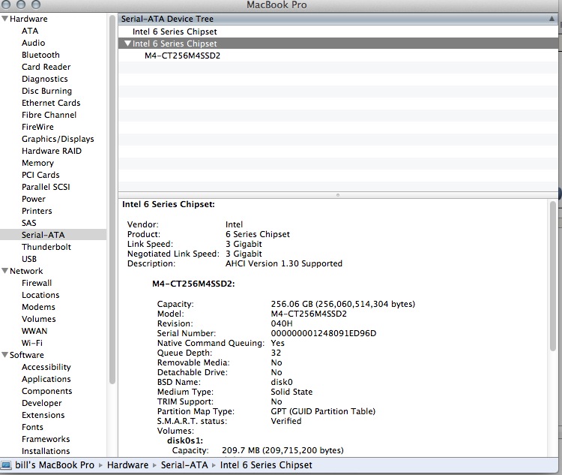Open Accessibility under Software
This screenshot has width=562, height=475.
pos(46,367)
